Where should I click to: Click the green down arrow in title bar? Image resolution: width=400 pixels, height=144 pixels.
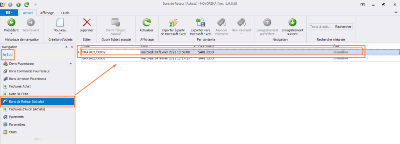click(18, 5)
